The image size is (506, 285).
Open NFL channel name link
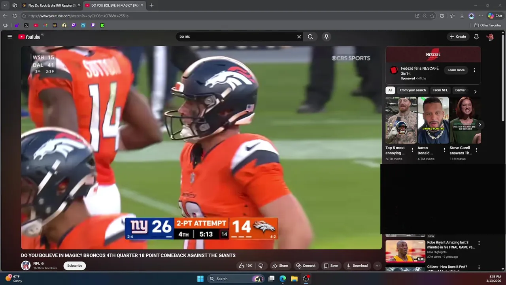[37, 263]
